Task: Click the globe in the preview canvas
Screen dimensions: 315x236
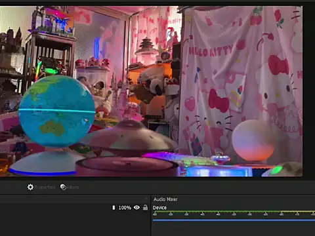Action: tap(57, 111)
